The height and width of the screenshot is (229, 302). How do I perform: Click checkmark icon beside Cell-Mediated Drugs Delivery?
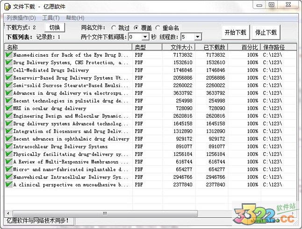(9, 70)
